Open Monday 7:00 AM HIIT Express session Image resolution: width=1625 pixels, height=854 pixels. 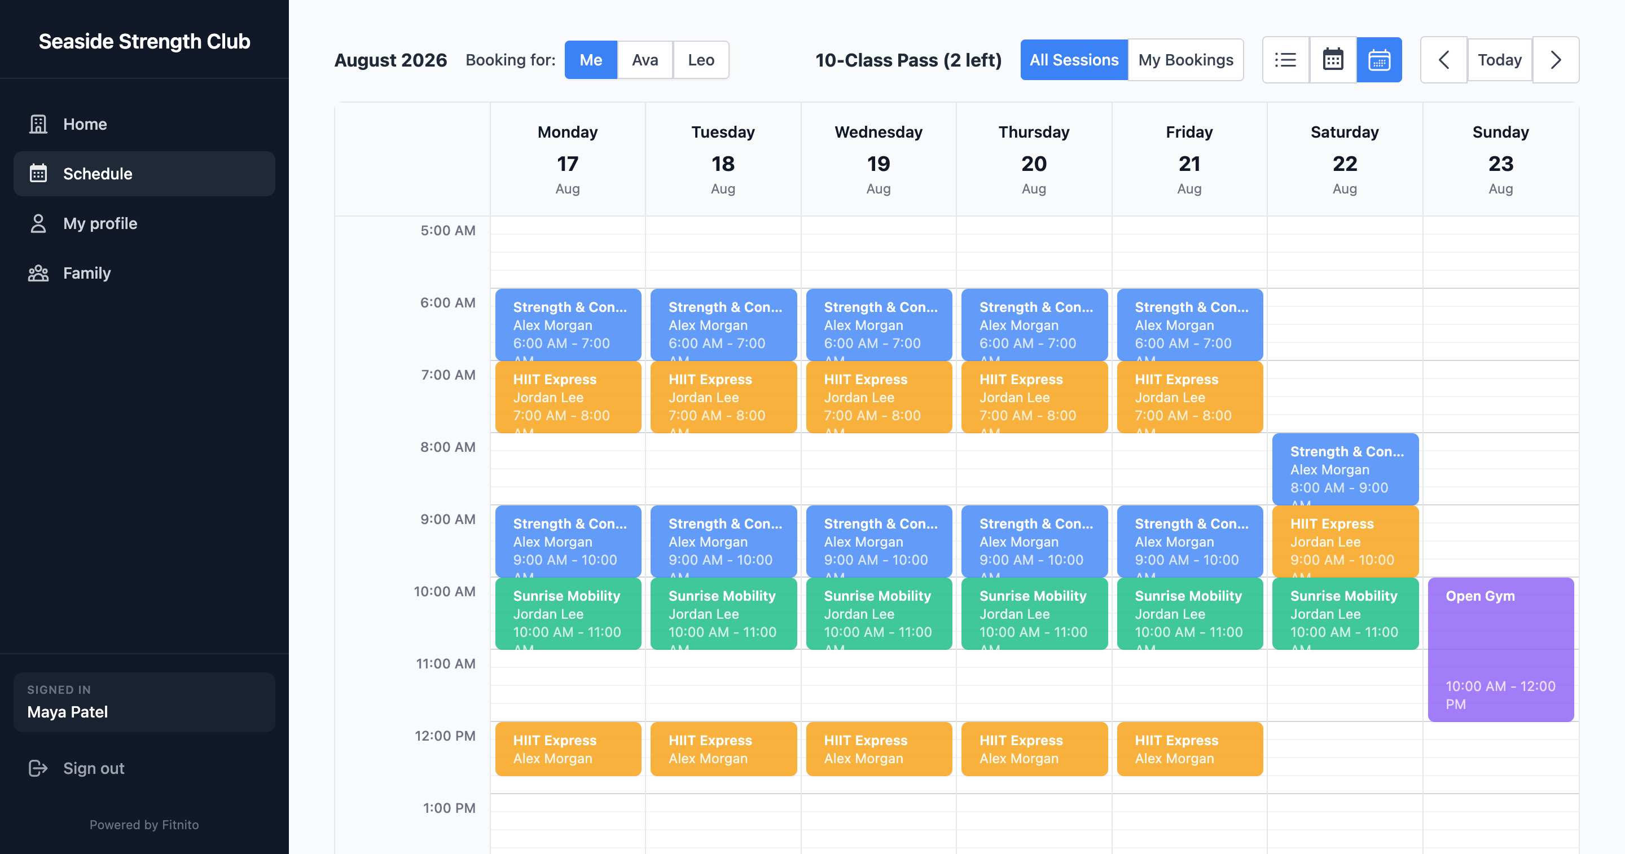pyautogui.click(x=568, y=397)
